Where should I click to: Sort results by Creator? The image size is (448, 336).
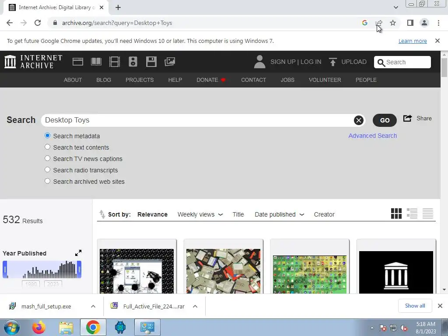324,214
